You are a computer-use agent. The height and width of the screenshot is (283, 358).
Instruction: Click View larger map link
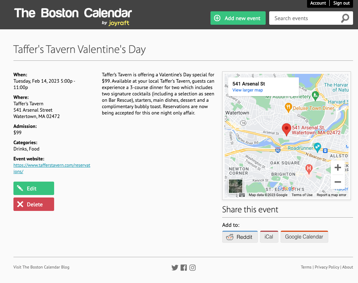[248, 90]
